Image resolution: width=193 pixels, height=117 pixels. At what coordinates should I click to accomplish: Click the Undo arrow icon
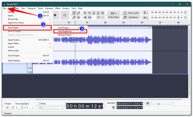click(98, 17)
